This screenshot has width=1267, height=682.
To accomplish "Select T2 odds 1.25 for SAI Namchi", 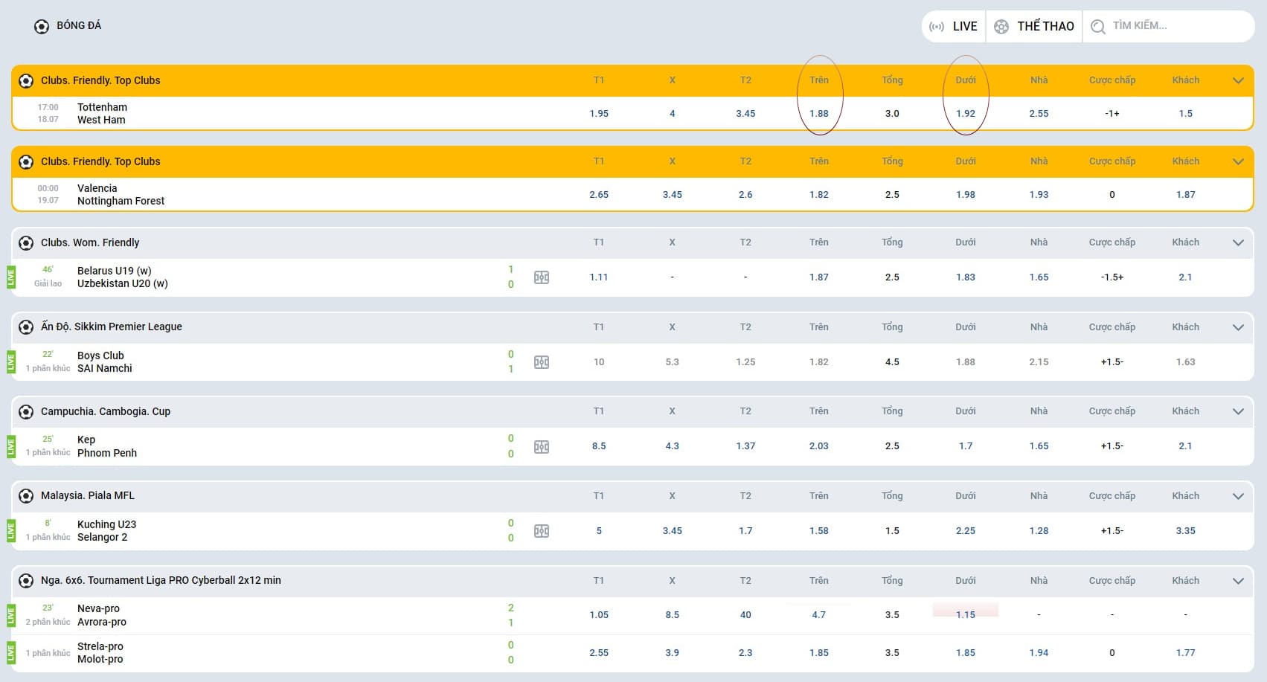I will coord(745,362).
